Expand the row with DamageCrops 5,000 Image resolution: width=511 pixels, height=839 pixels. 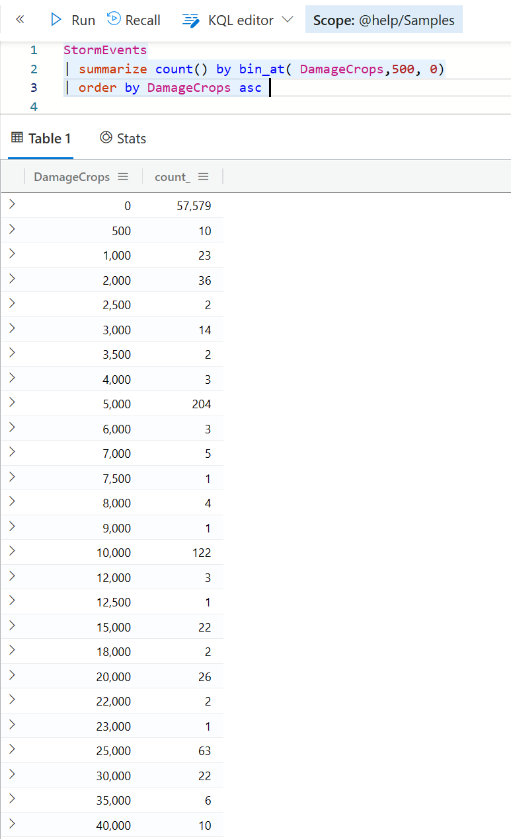12,403
